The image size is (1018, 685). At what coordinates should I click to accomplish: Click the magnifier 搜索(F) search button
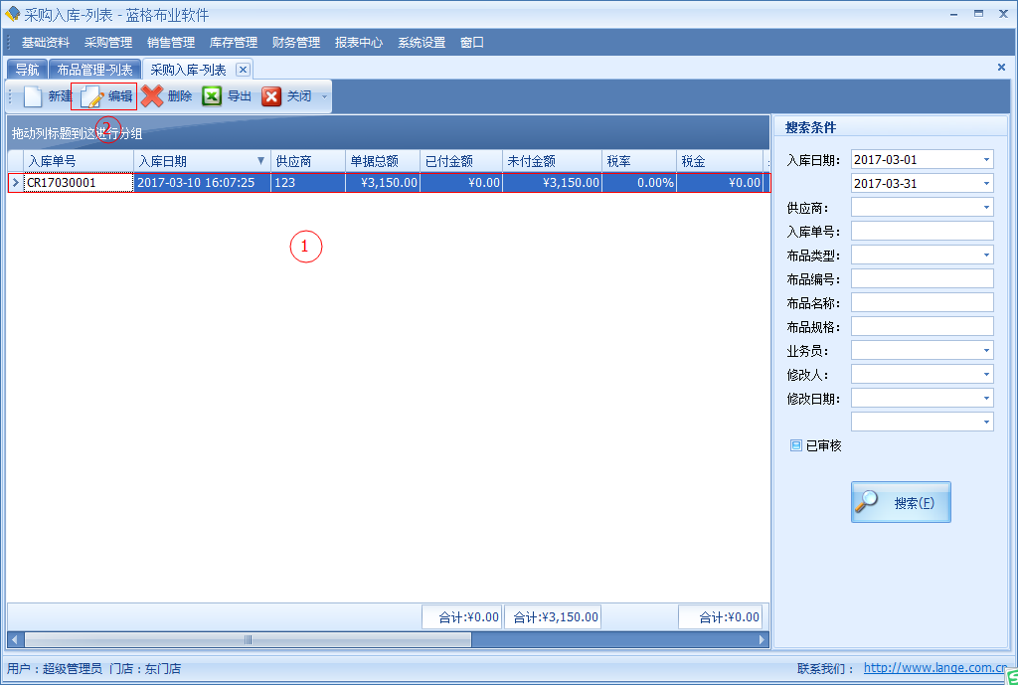point(901,502)
